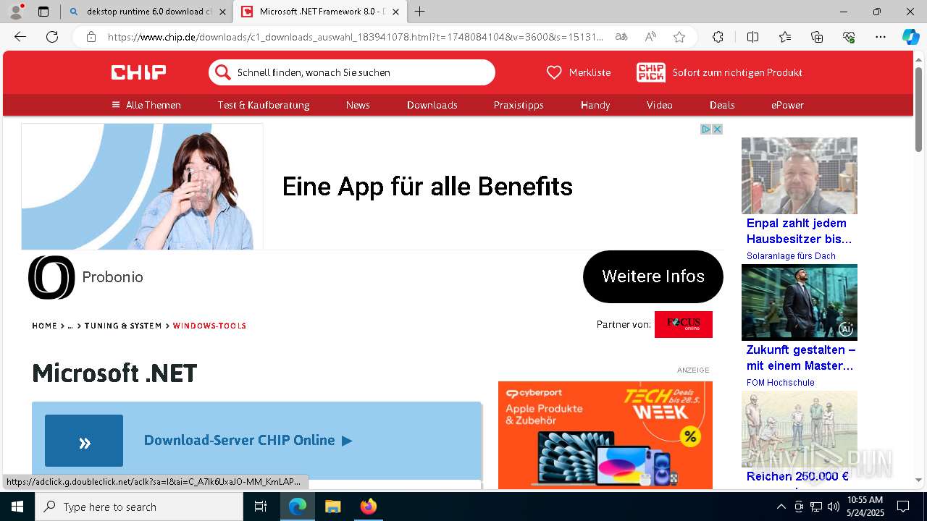This screenshot has height=521, width=927.
Task: Click the double-arrow download button
Action: pyautogui.click(x=84, y=441)
